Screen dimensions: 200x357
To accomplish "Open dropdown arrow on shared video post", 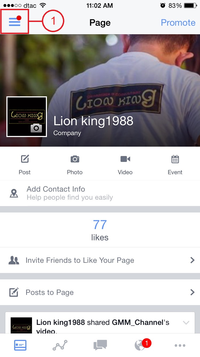I will tap(186, 323).
